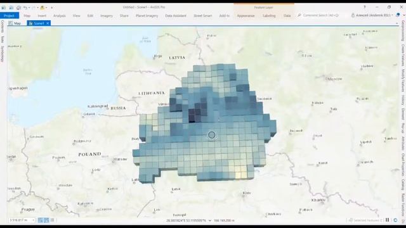Open the Map ribbon tab
The height and width of the screenshot is (228, 406).
27,15
